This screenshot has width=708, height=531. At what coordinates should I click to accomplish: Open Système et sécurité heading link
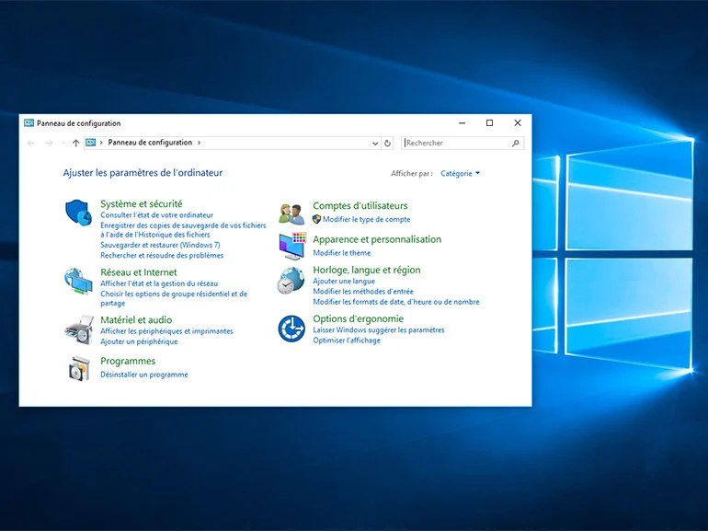(142, 203)
